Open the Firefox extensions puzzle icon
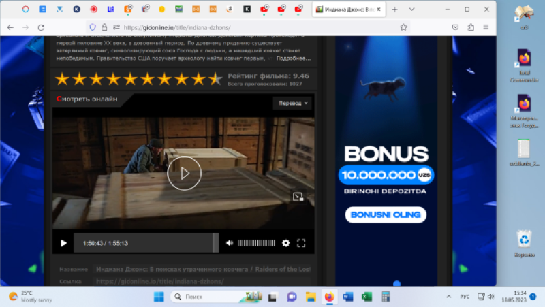545x307 pixels. coord(471,27)
